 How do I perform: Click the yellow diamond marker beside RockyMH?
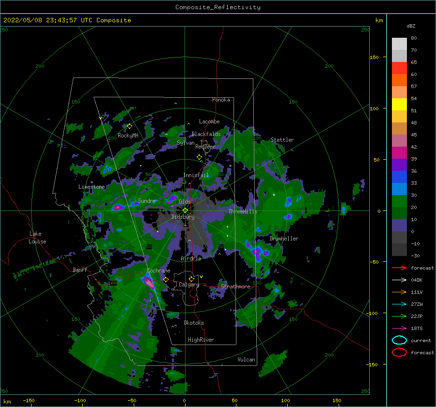pyautogui.click(x=129, y=126)
